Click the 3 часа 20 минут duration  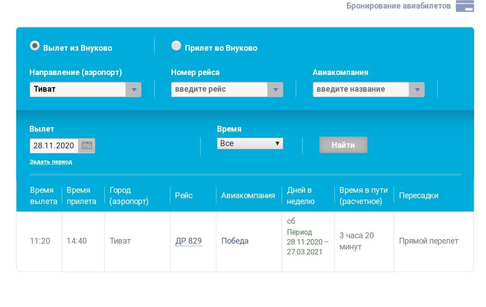click(357, 241)
